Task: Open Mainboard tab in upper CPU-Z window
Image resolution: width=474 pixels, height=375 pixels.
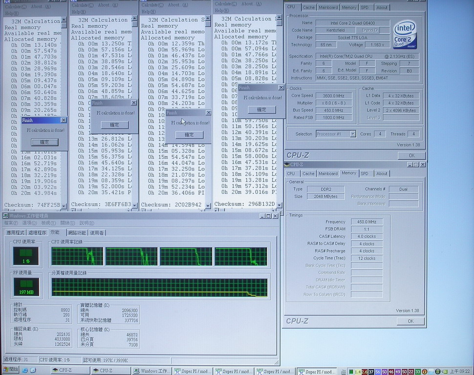Action: 328,7
